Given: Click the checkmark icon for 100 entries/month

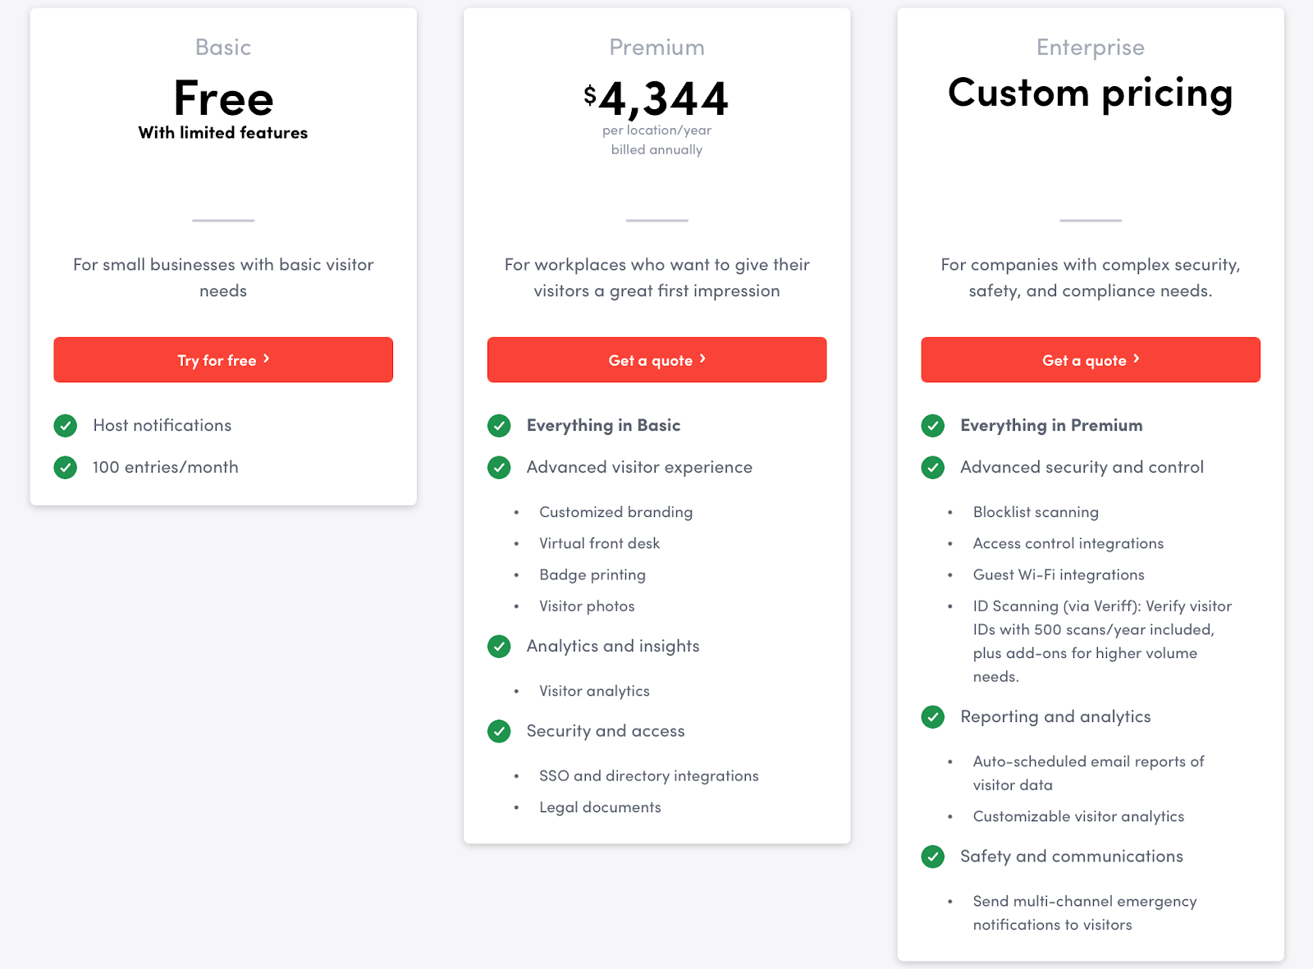Looking at the screenshot, I should [x=65, y=467].
